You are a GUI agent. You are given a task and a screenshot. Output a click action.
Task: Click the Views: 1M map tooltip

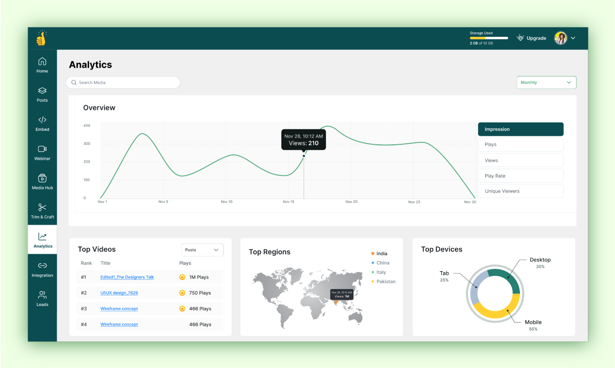tap(342, 294)
